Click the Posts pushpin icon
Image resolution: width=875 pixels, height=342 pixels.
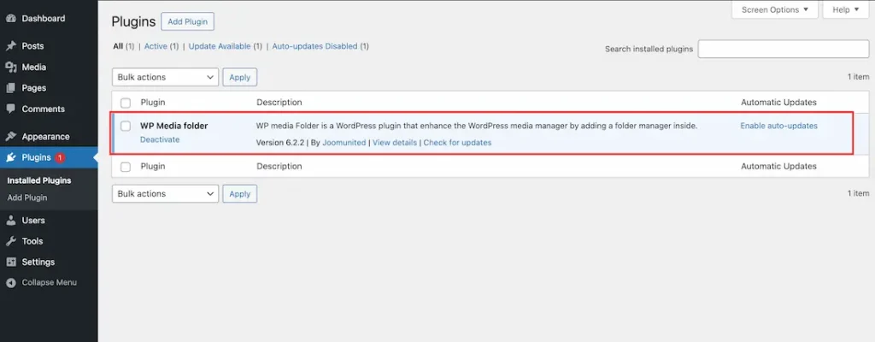click(x=10, y=46)
